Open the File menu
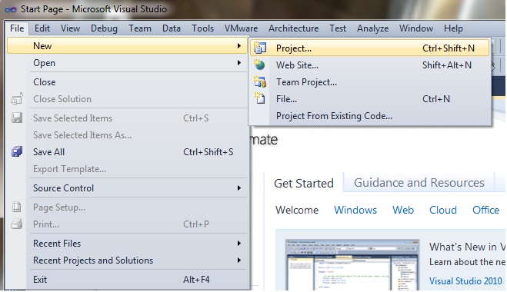The image size is (507, 292). point(17,28)
